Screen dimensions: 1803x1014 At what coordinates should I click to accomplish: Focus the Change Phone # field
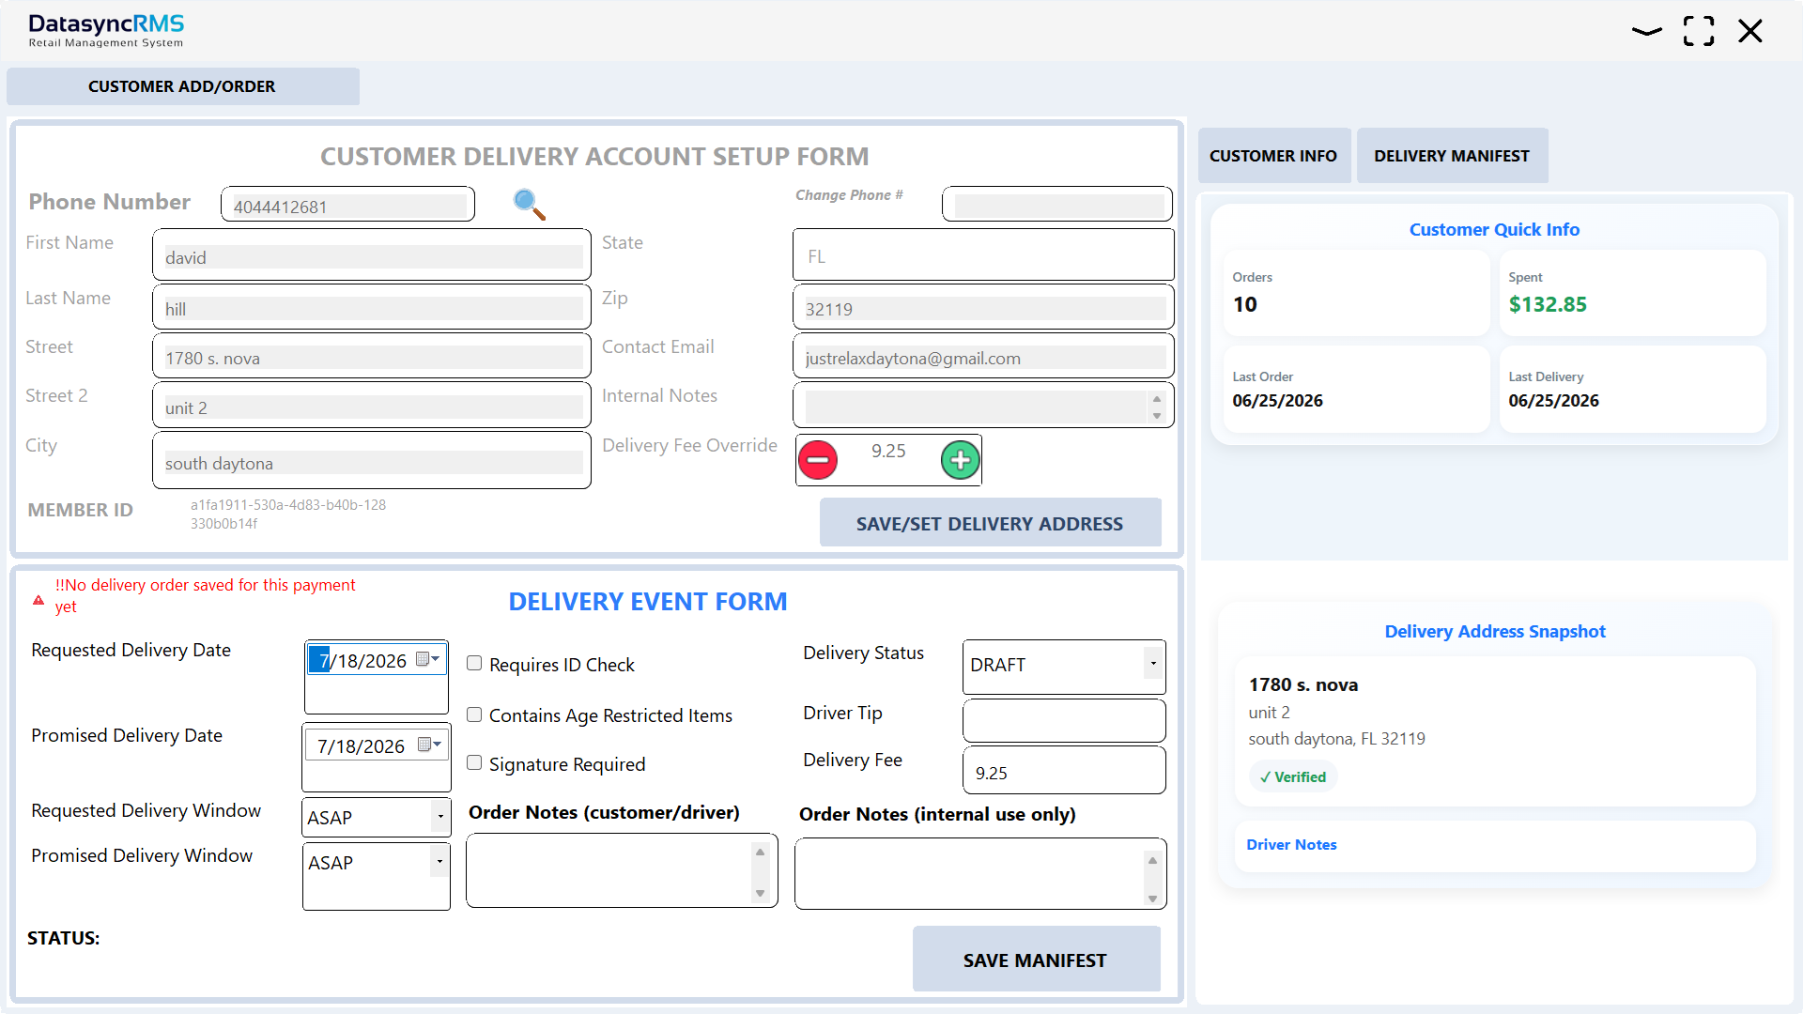click(1057, 204)
